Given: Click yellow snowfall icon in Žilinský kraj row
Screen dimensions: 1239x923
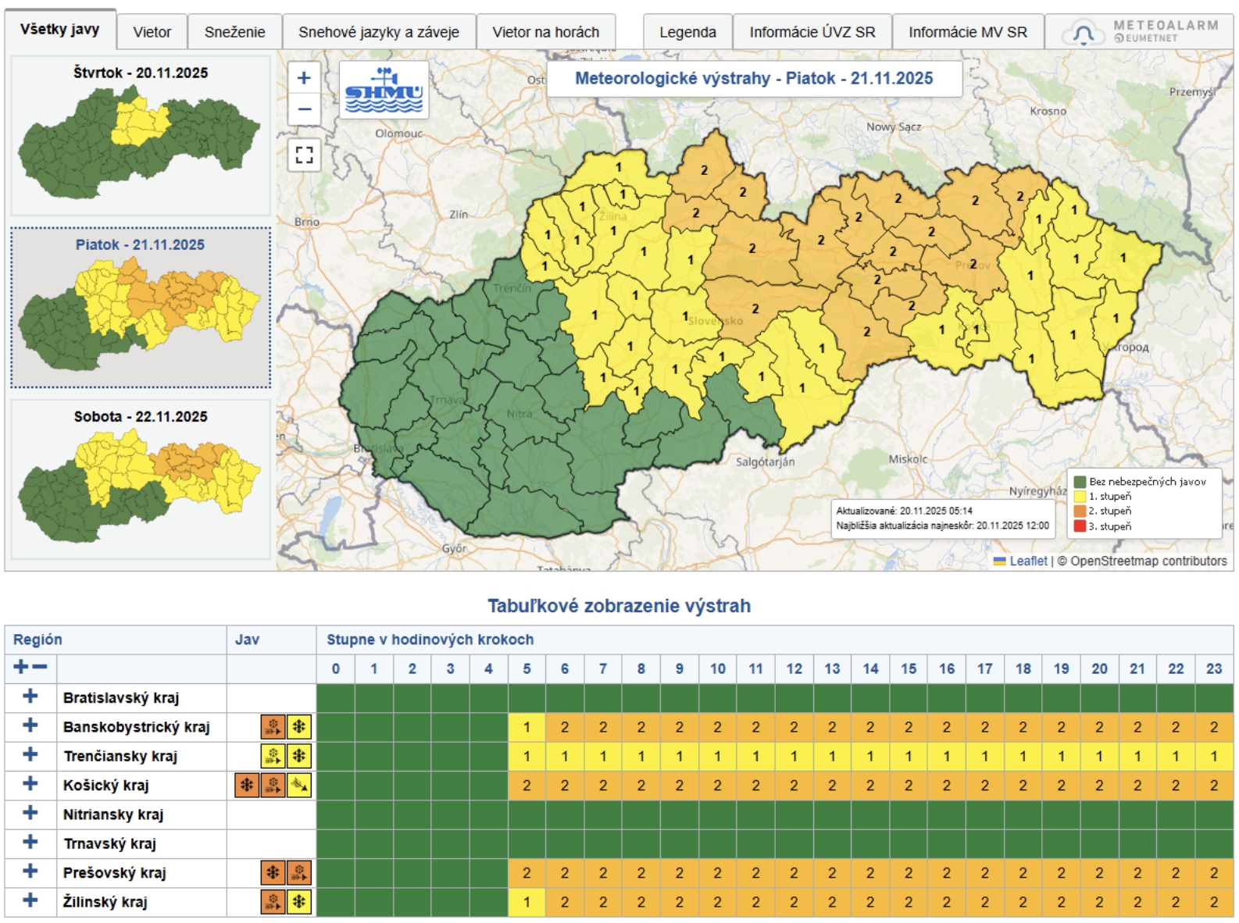Looking at the screenshot, I should tap(299, 902).
